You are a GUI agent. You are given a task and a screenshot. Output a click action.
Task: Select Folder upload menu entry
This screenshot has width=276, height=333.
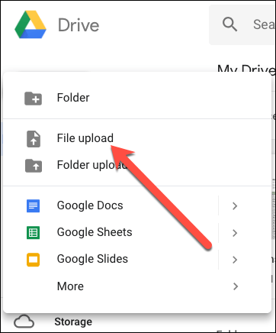point(137,165)
